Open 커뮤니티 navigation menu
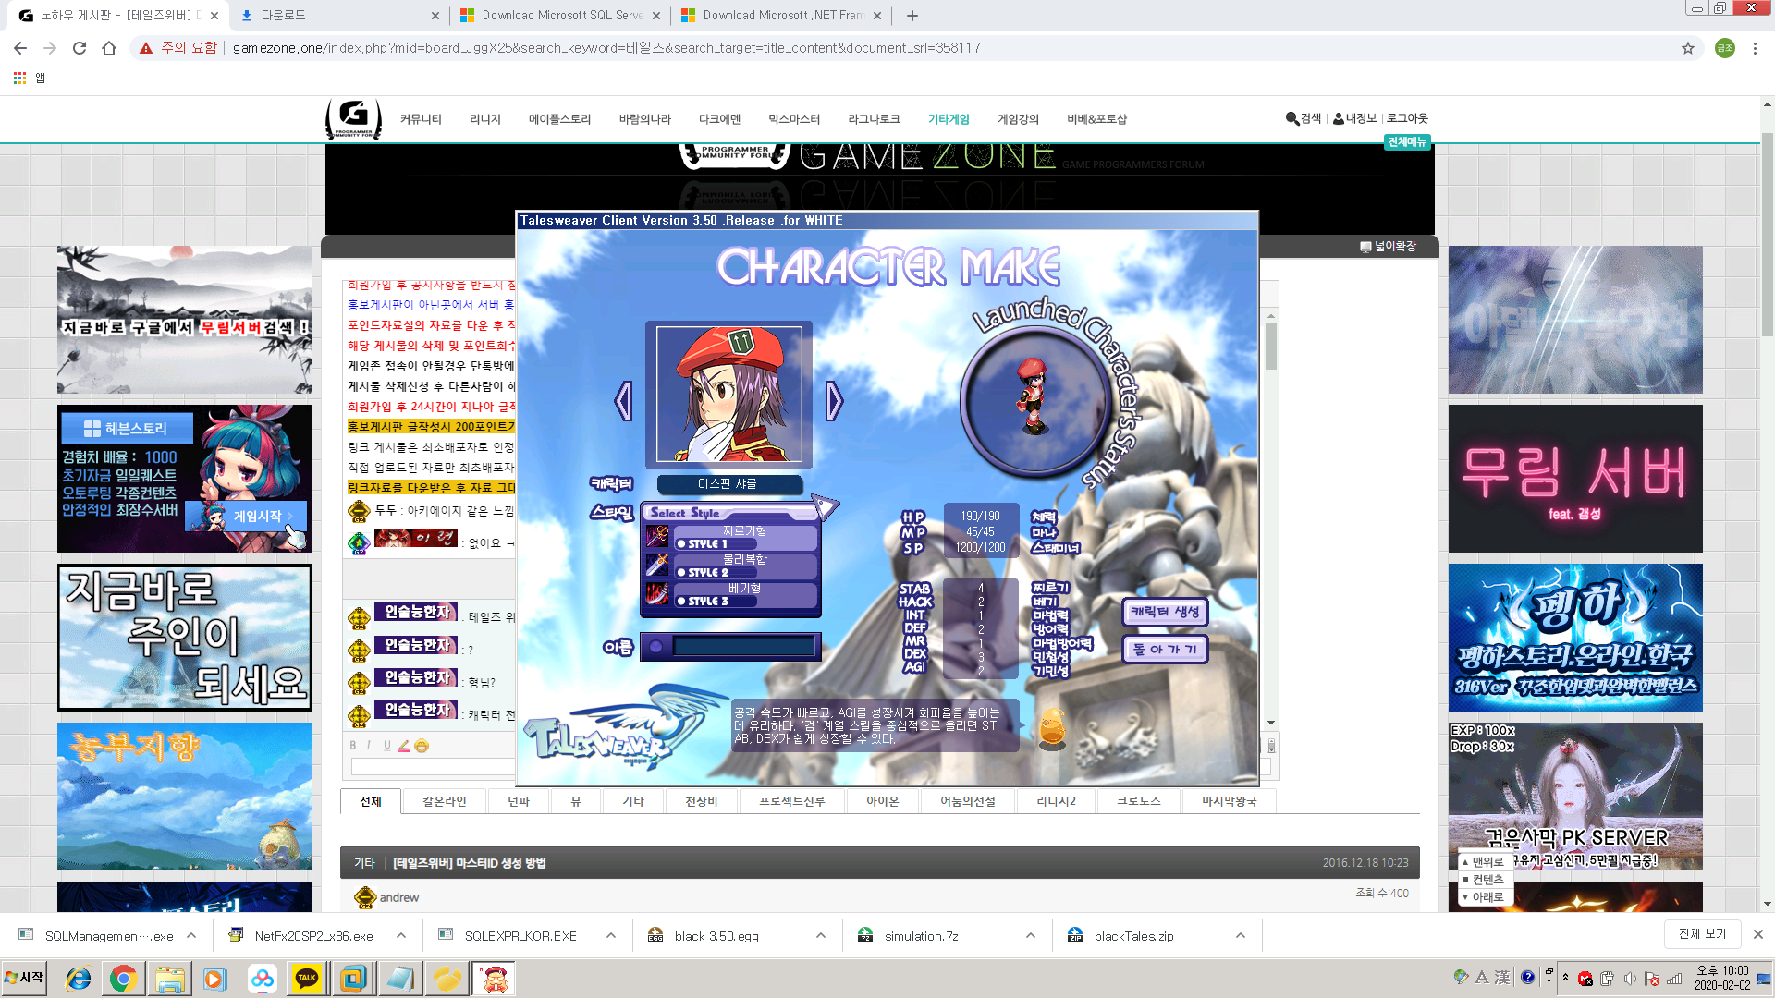Image resolution: width=1775 pixels, height=998 pixels. tap(421, 119)
